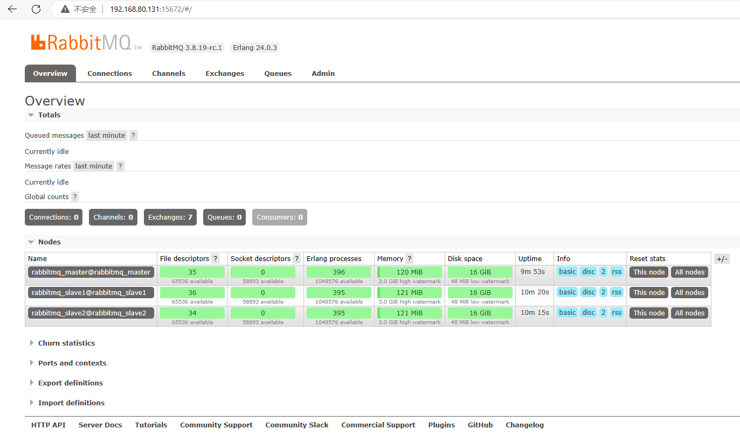The image size is (740, 443).
Task: Click the RabbitMQ 3.8.19-rc.1 version label
Action: click(187, 48)
